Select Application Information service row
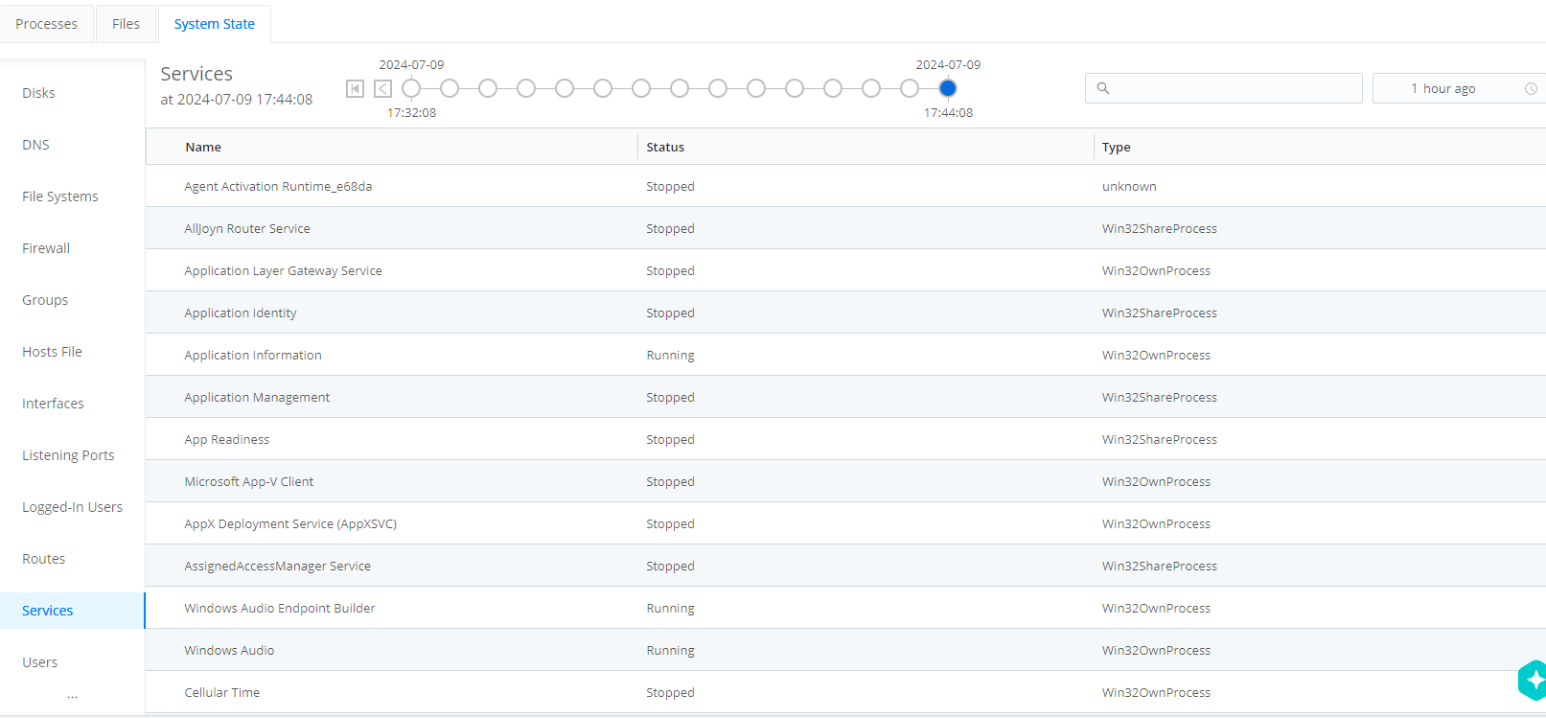This screenshot has height=718, width=1546. tap(845, 355)
